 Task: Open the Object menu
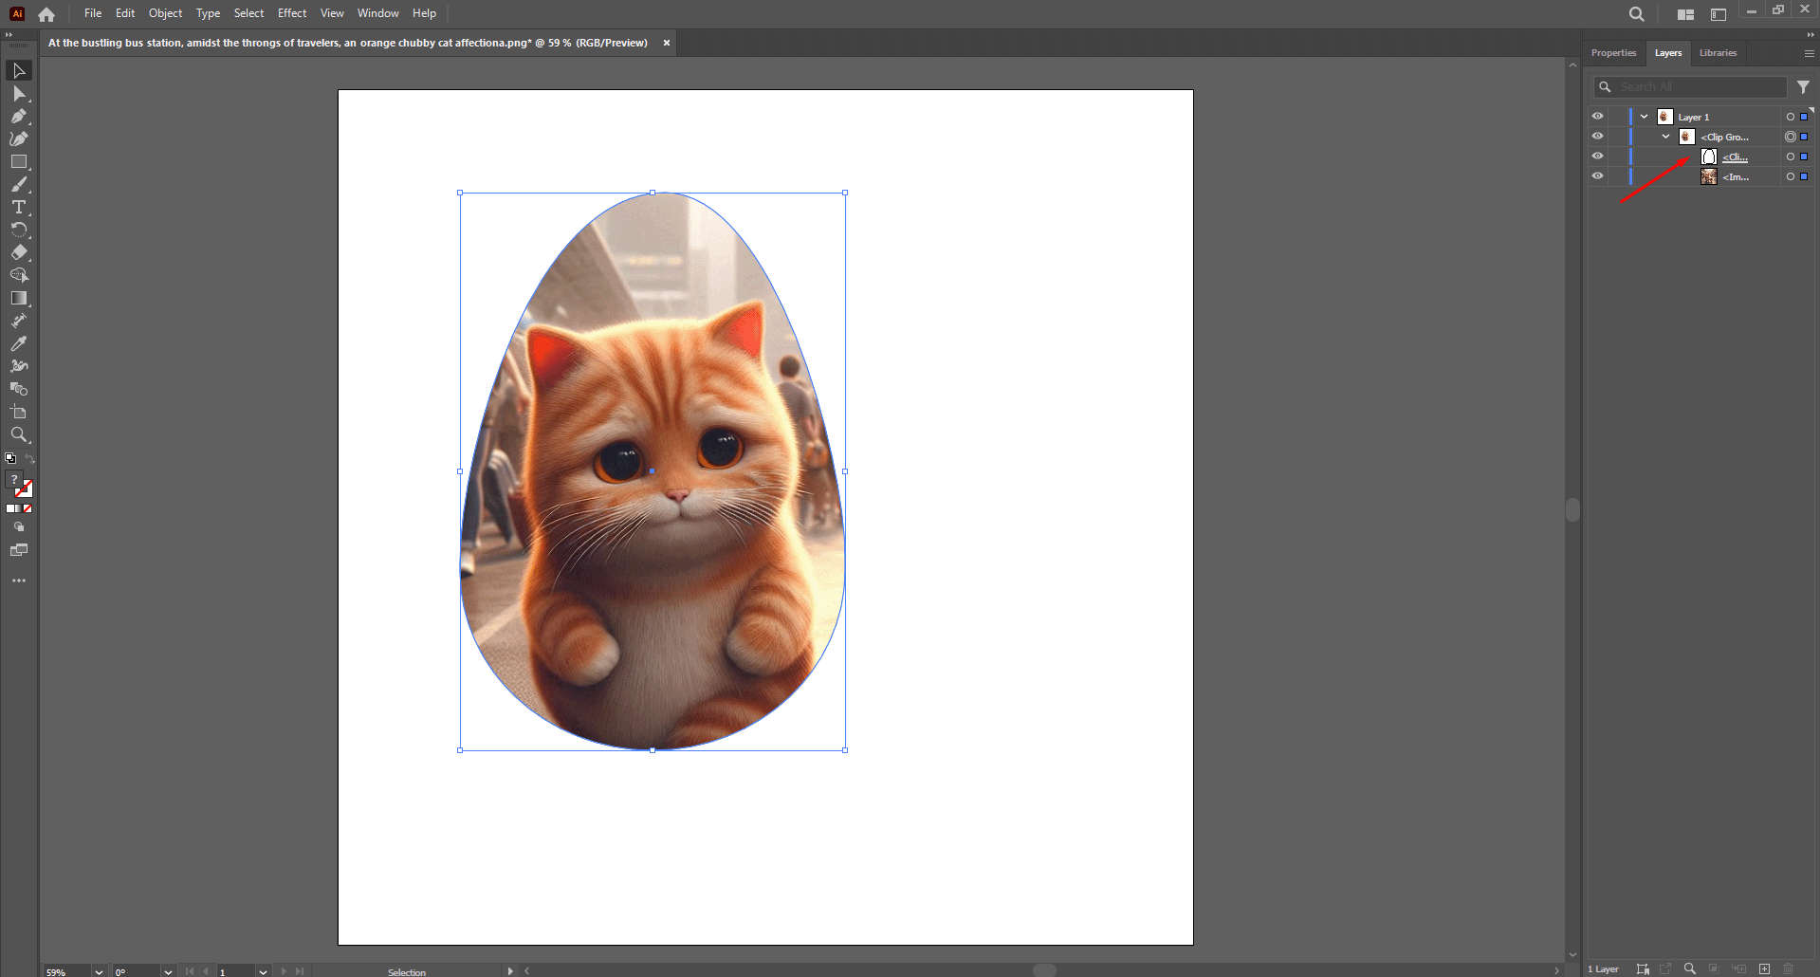tap(165, 13)
